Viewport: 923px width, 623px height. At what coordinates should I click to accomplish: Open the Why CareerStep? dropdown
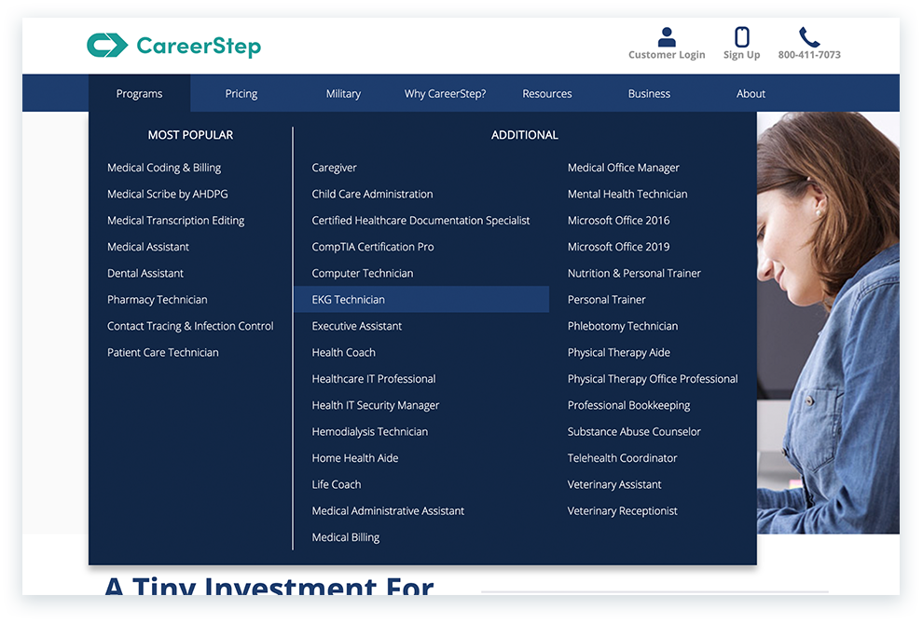click(x=445, y=93)
